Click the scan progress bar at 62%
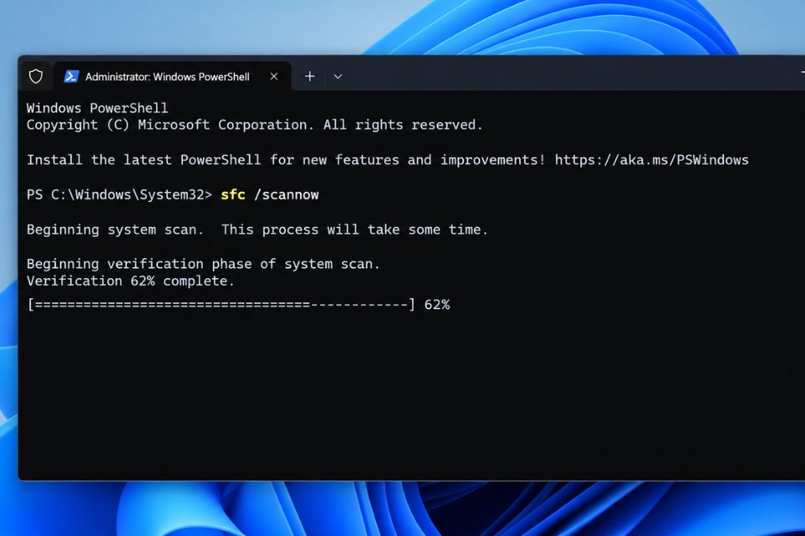Viewport: 805px width, 536px height. click(221, 305)
